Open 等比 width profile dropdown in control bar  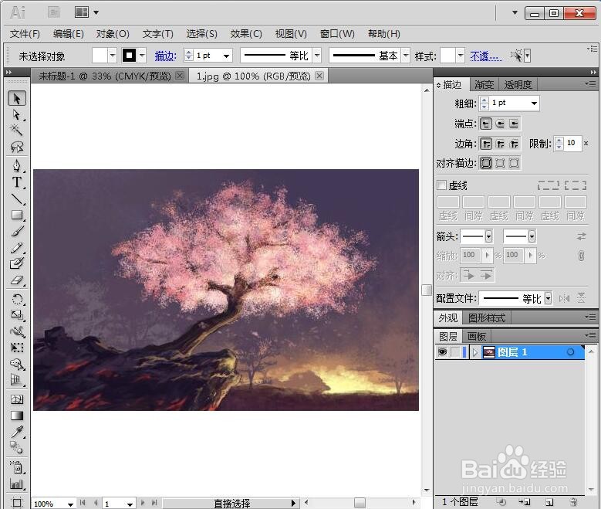pyautogui.click(x=317, y=56)
